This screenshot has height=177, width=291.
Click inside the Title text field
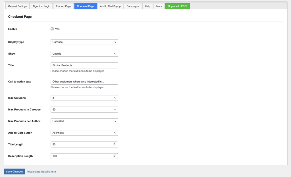(84, 65)
